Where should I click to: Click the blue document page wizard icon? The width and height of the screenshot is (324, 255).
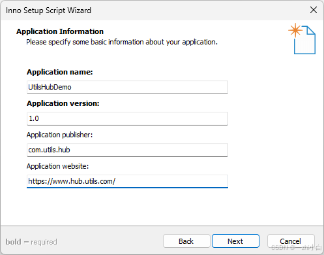click(x=304, y=40)
